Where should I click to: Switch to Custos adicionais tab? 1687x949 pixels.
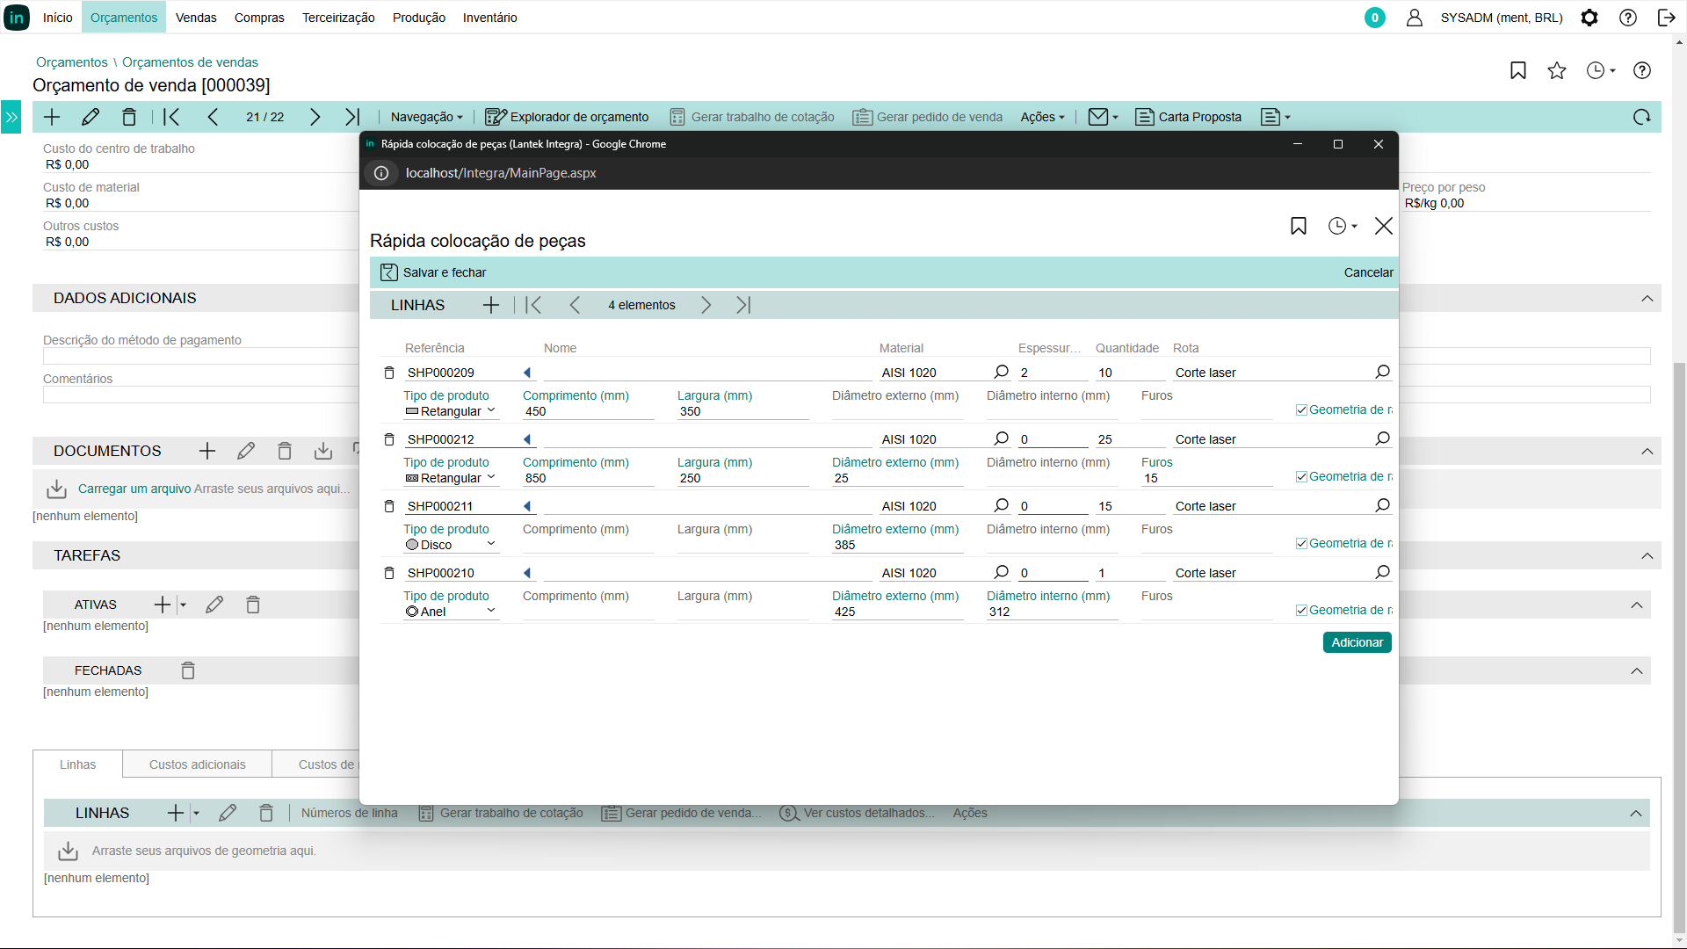pos(198,764)
